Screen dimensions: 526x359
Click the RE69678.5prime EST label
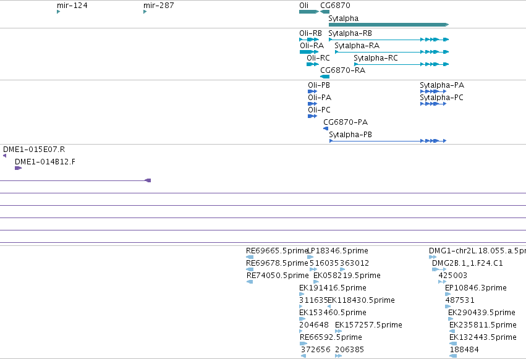point(277,263)
